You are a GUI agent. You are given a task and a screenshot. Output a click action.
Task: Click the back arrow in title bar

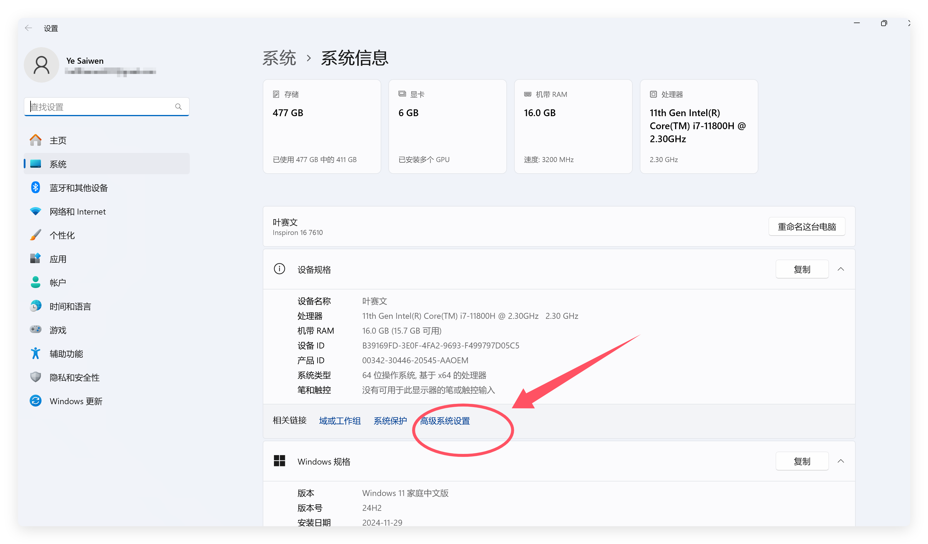click(28, 28)
